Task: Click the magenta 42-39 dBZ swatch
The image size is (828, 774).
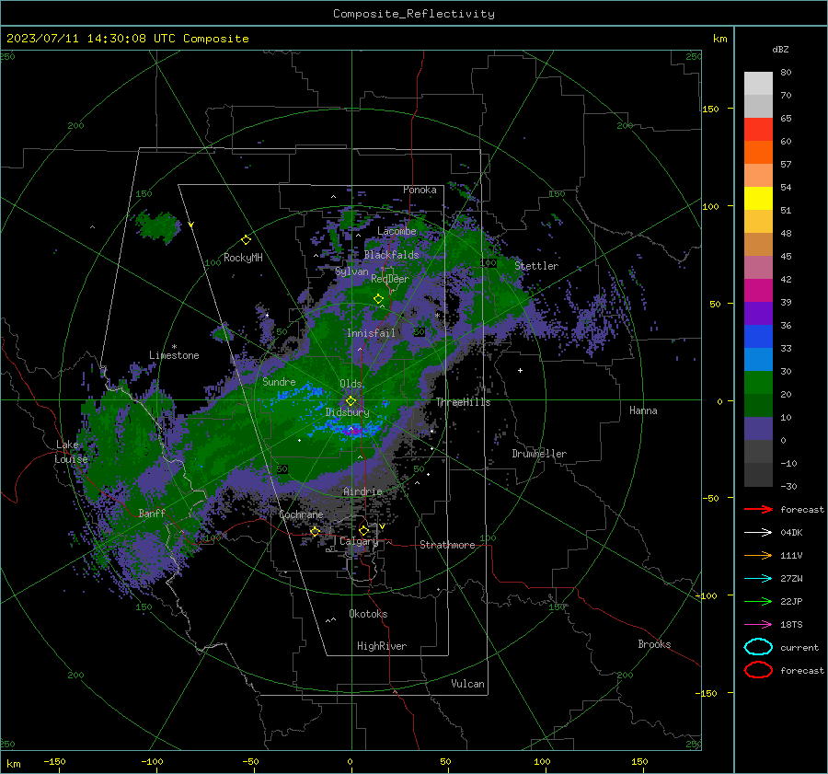Action: (758, 291)
